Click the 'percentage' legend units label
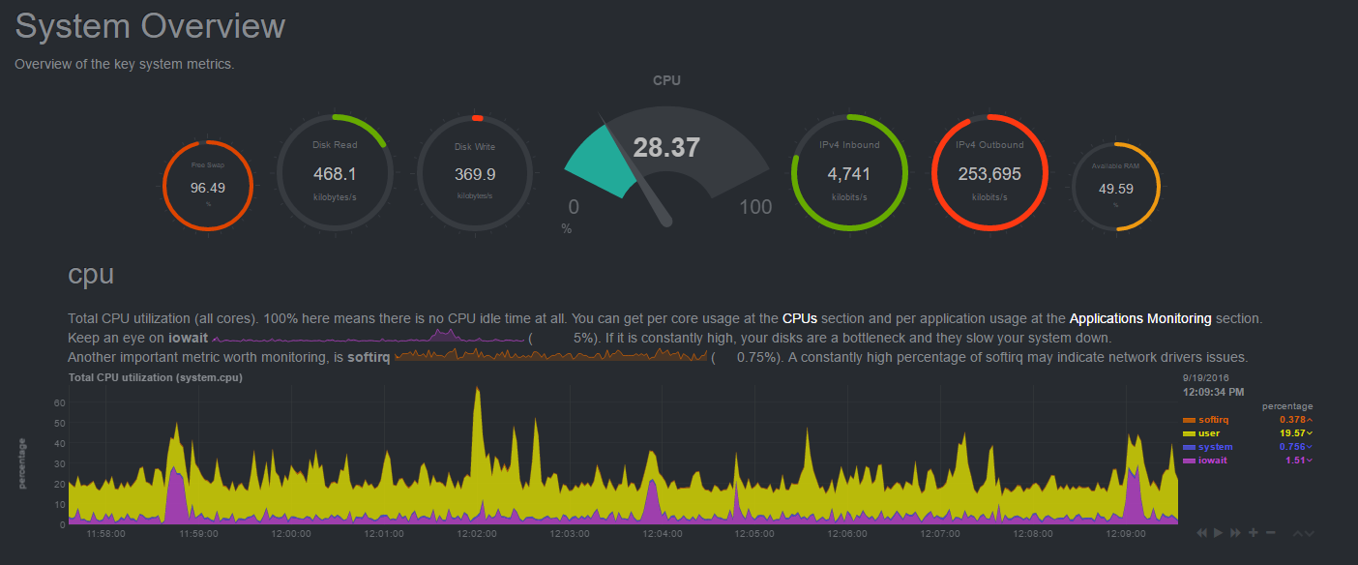Screen dimensions: 1358x565 1286,406
